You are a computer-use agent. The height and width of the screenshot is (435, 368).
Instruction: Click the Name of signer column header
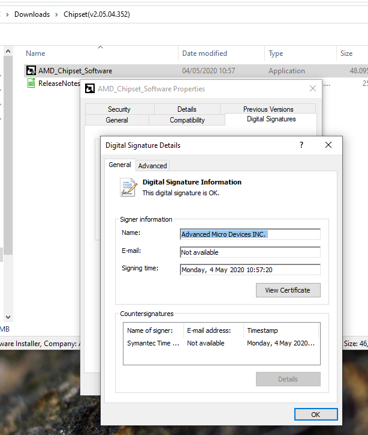[153, 330]
